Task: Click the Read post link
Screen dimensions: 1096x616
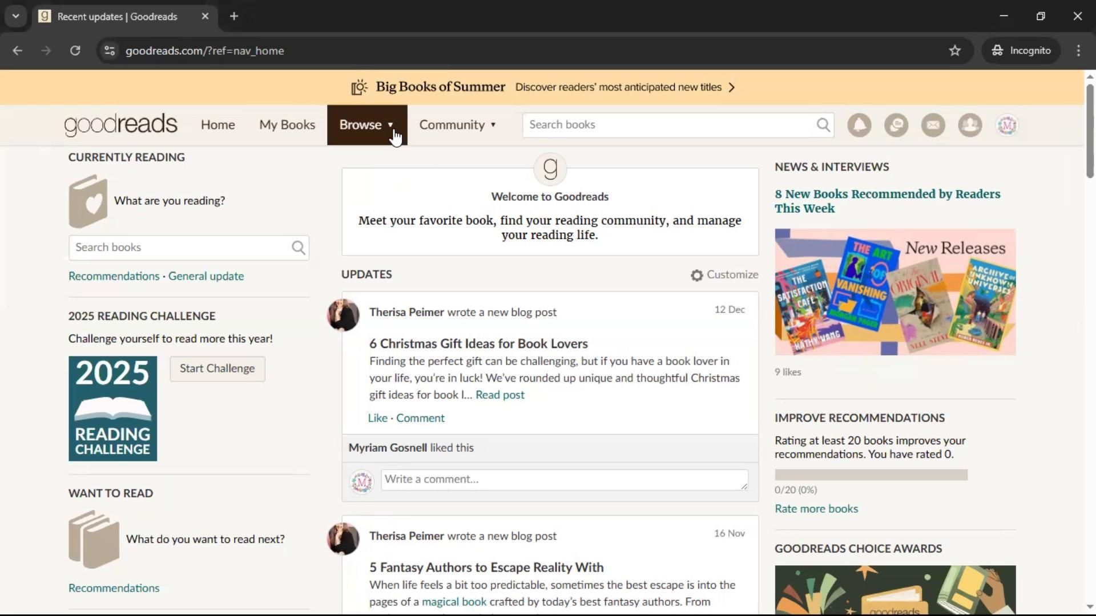Action: point(499,395)
